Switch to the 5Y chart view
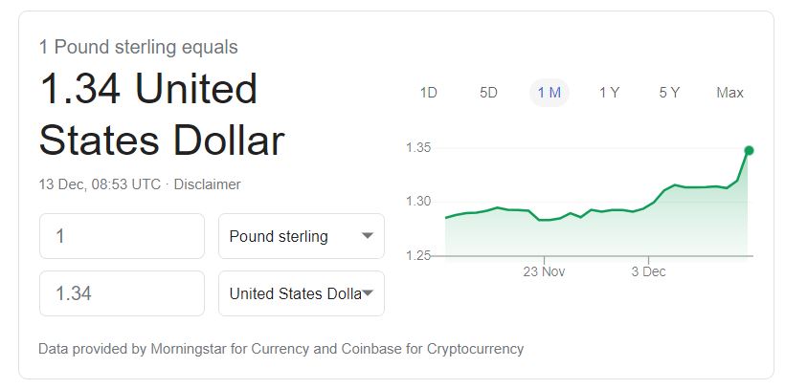 point(669,93)
